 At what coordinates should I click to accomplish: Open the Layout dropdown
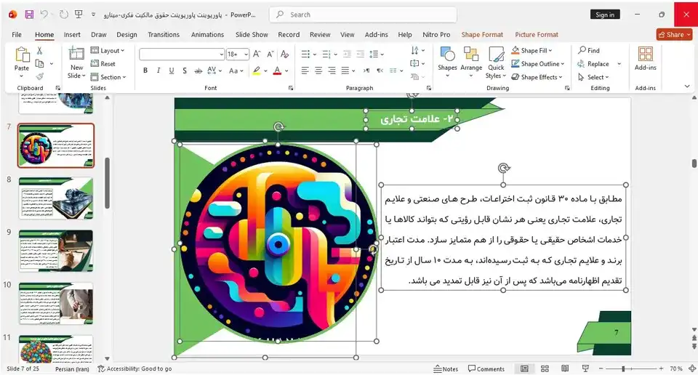click(x=108, y=51)
